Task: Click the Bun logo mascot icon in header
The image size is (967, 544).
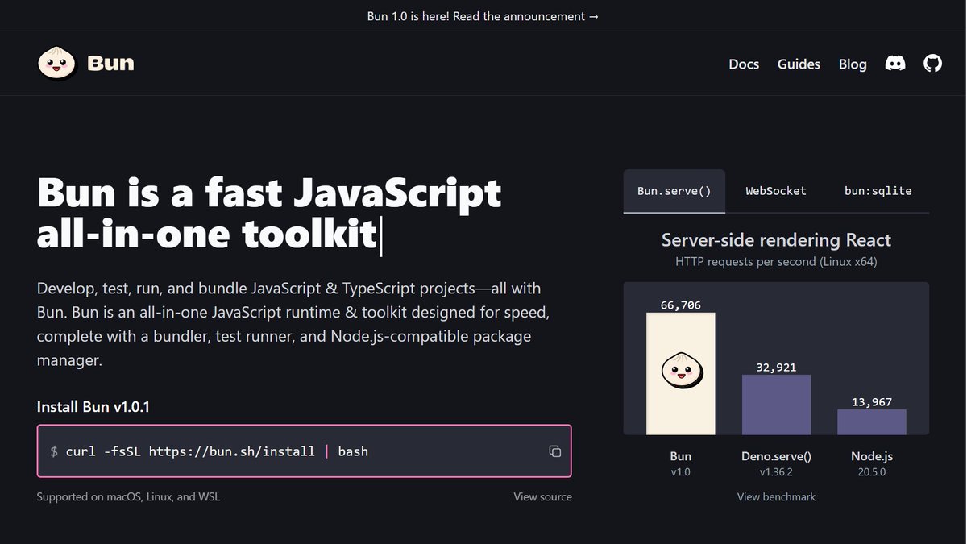Action: click(x=56, y=64)
